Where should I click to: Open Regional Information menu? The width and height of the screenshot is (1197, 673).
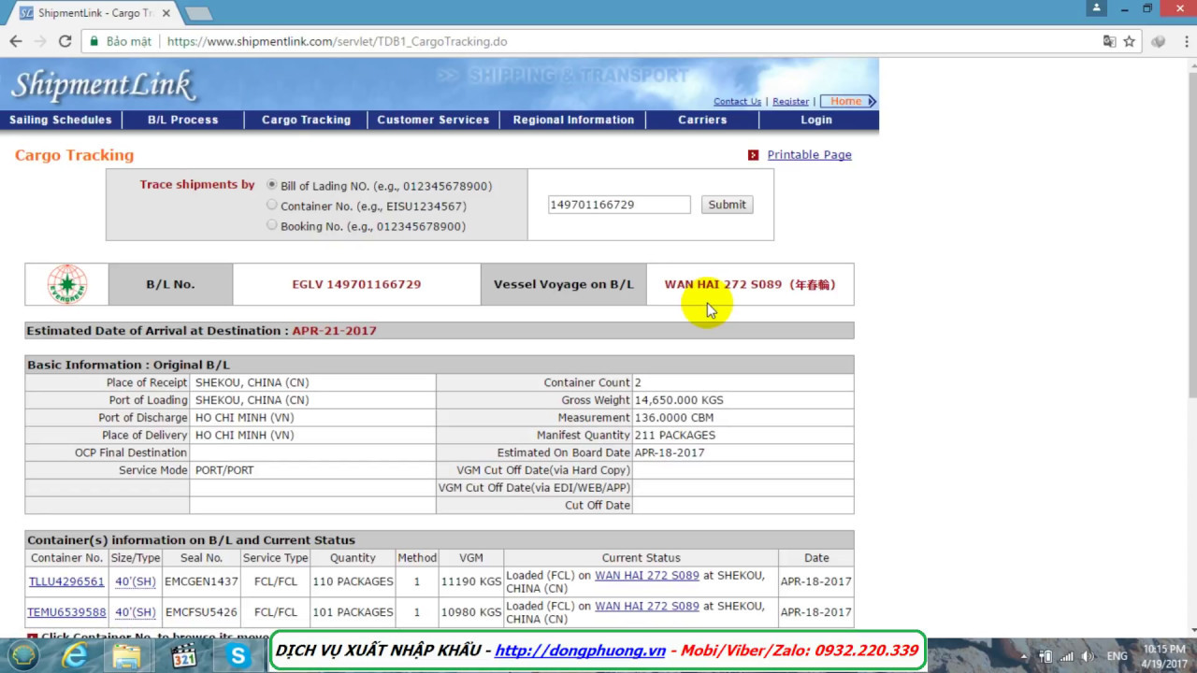pos(573,120)
